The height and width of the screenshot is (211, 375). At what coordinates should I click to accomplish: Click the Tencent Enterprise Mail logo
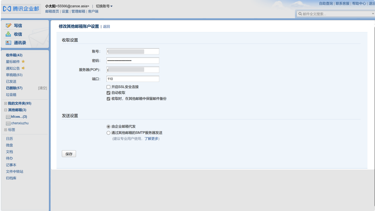(x=21, y=9)
